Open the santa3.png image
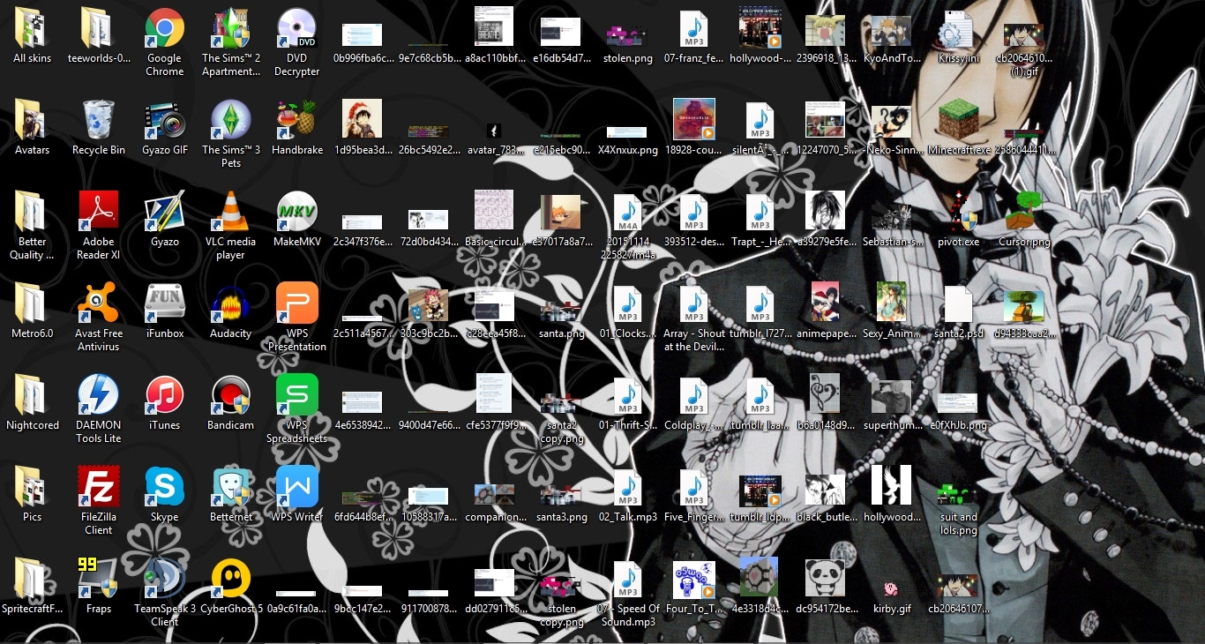Viewport: 1205px width, 644px height. [x=561, y=495]
